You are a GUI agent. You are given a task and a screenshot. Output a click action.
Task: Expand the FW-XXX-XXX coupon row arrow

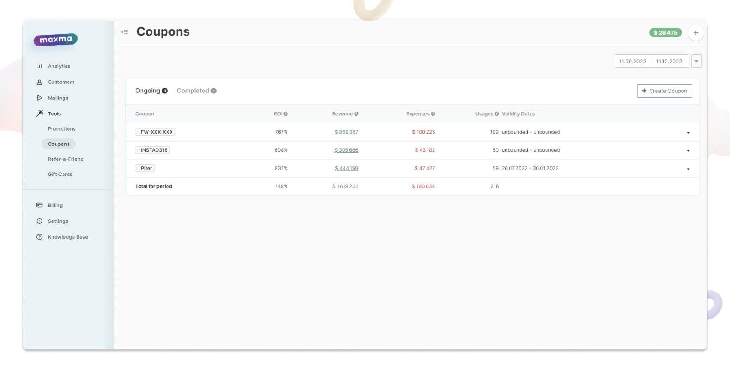[x=688, y=133]
